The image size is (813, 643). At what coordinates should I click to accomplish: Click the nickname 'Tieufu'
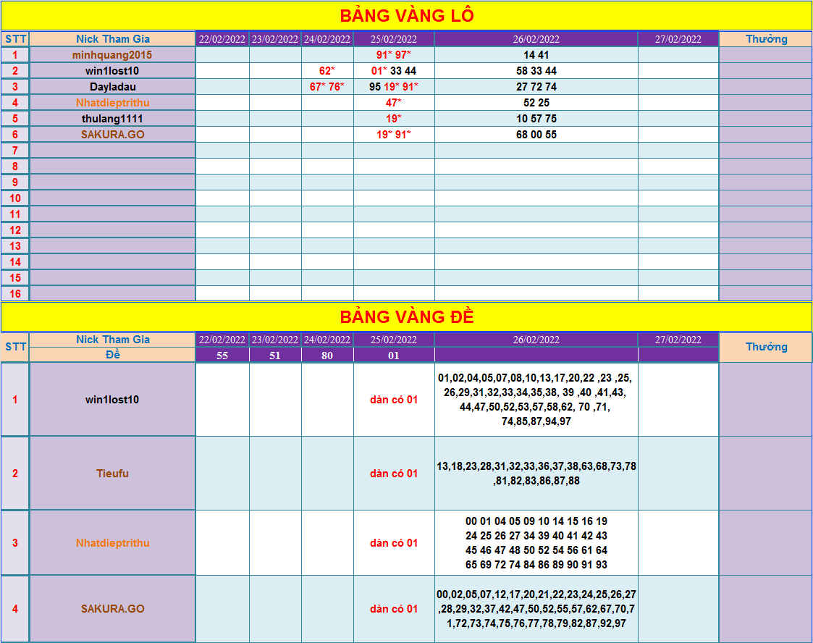tap(112, 474)
